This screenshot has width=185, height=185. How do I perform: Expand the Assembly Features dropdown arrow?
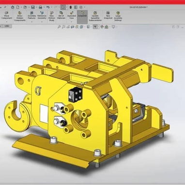coord(31,21)
